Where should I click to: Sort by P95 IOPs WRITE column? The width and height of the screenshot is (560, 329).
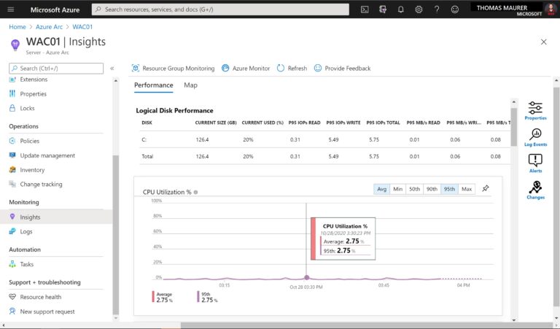[343, 123]
